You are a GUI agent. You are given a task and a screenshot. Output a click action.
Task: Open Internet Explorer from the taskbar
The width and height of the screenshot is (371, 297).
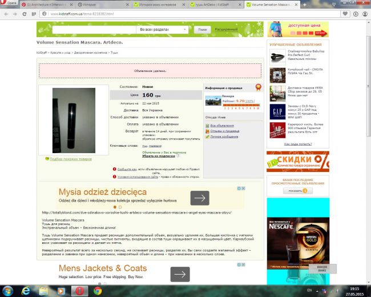tap(25, 290)
